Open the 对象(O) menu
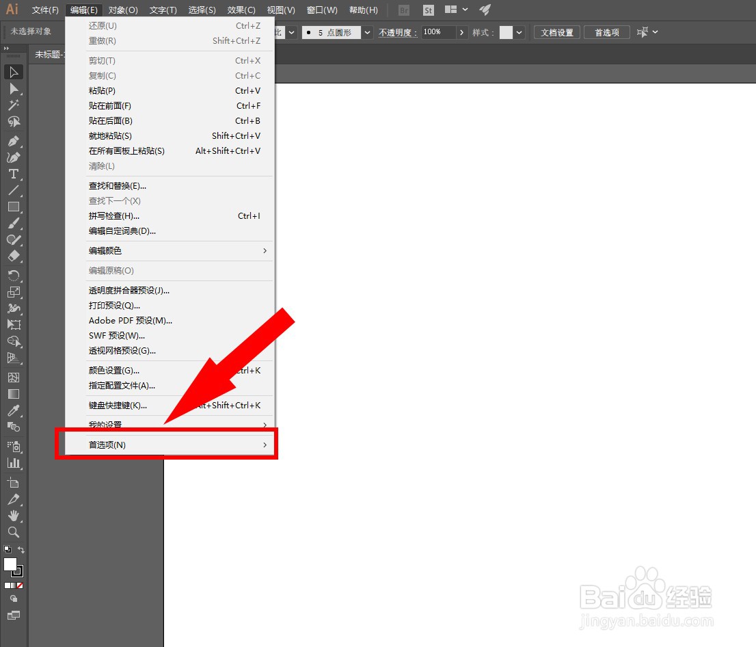 pyautogui.click(x=123, y=10)
